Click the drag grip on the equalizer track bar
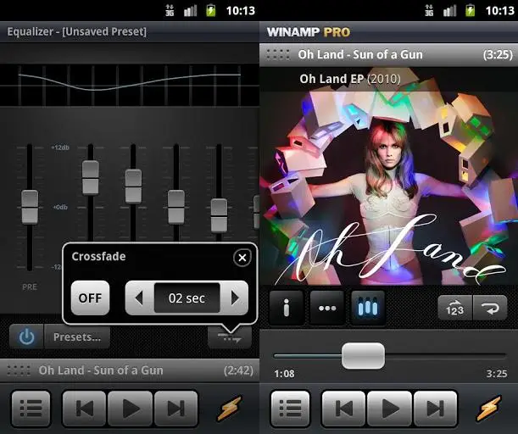518x434 pixels. 19,370
